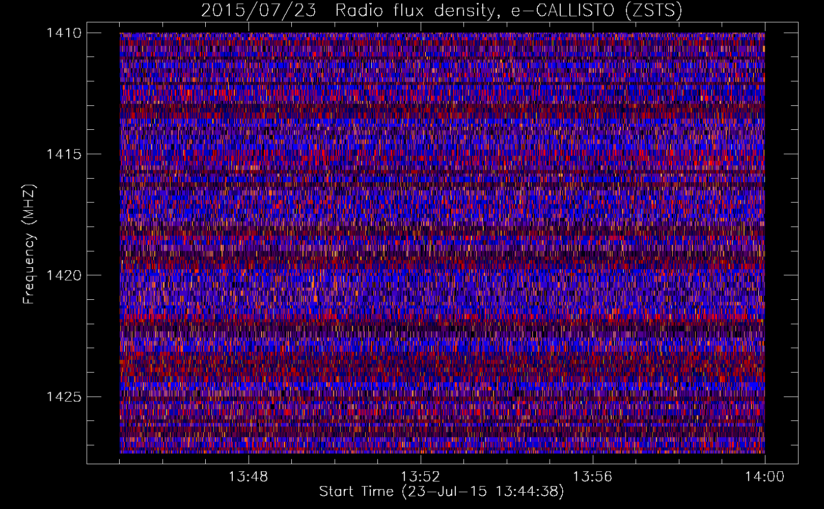This screenshot has width=824, height=509.
Task: Select the 1425 frequency tick label
Action: (x=64, y=397)
